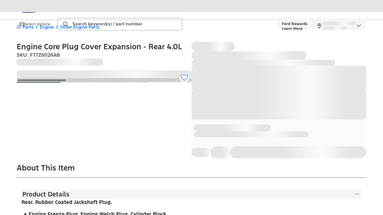Viewport: 383px width, 215px height.
Task: Open Other Engine Parts breadcrumb
Action: pos(79,28)
